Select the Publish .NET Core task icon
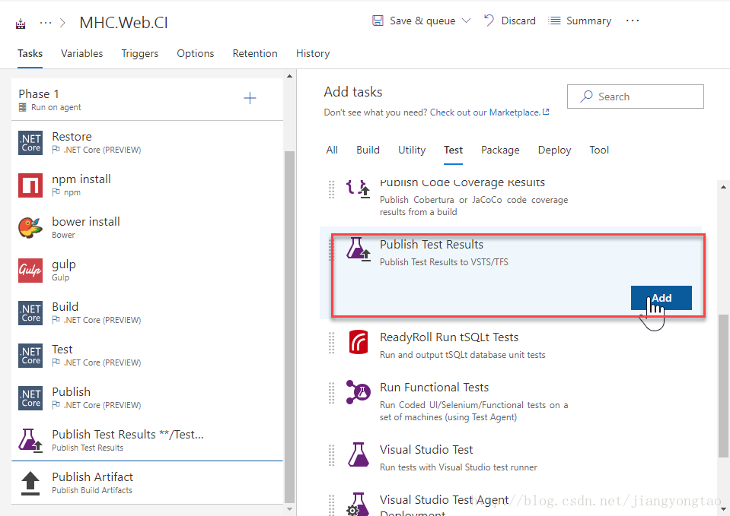 [30, 398]
